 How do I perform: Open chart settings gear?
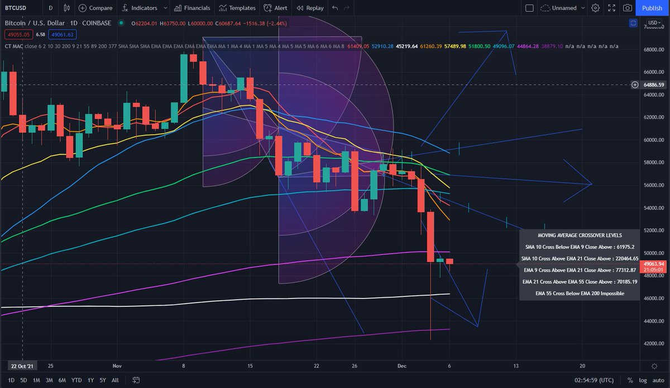(596, 8)
